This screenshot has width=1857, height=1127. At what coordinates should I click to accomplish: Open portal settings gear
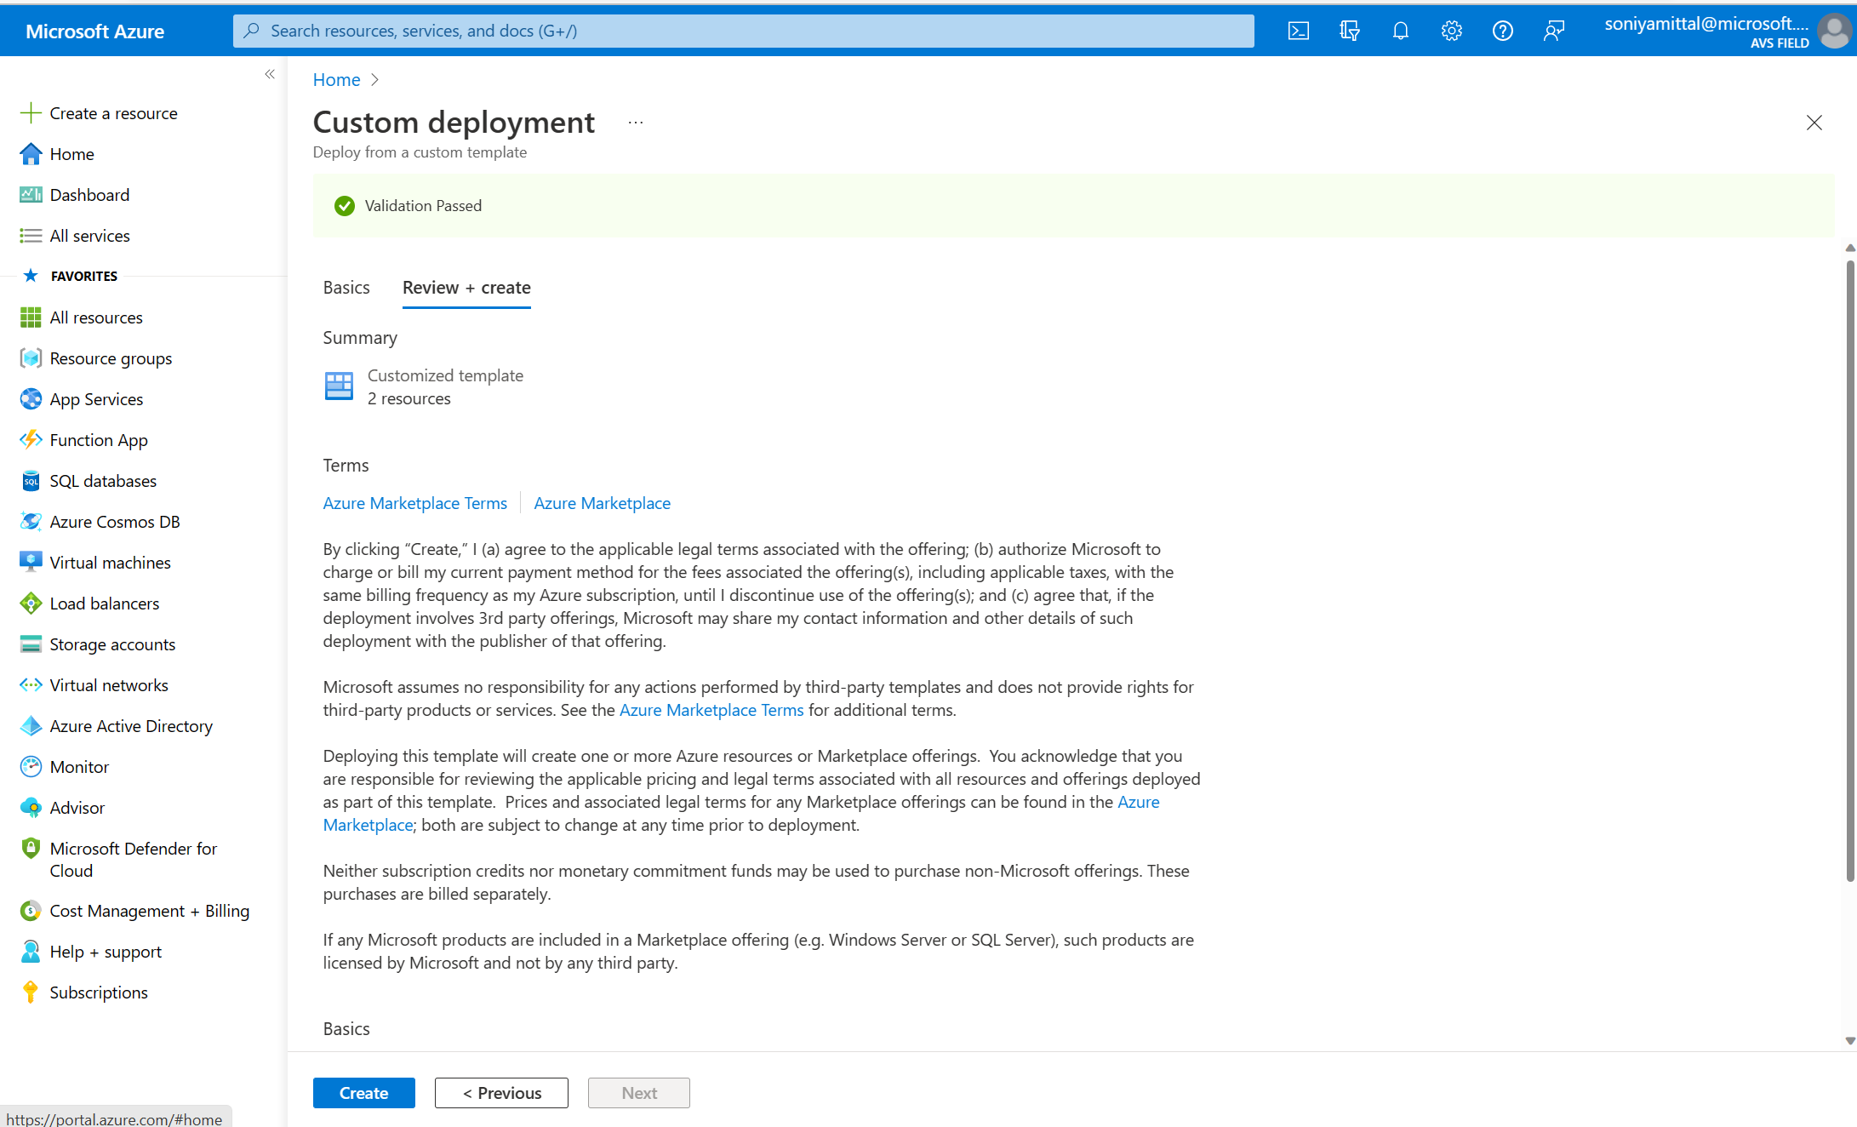[1451, 30]
